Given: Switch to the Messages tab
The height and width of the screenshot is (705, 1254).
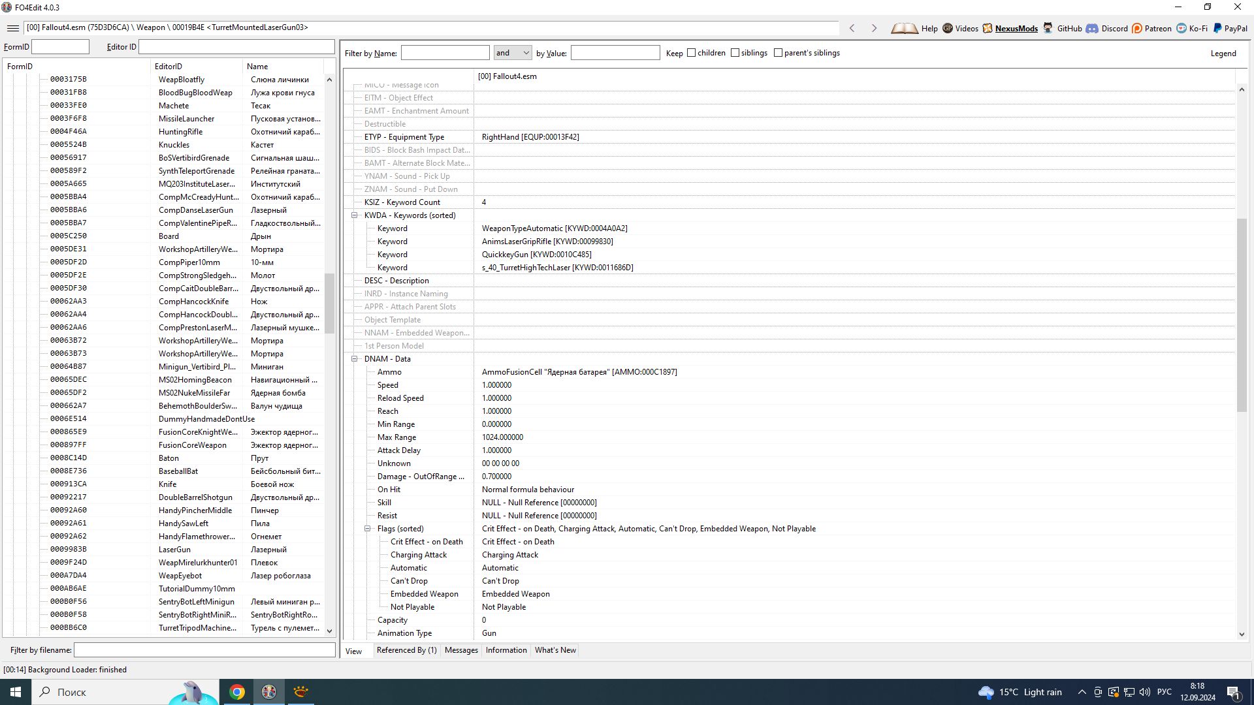Looking at the screenshot, I should point(461,650).
